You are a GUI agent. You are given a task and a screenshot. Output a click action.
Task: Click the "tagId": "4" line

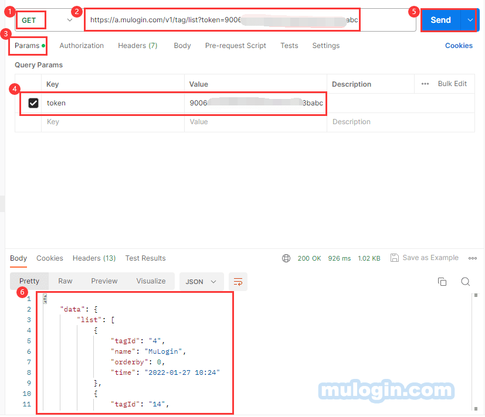coord(138,341)
